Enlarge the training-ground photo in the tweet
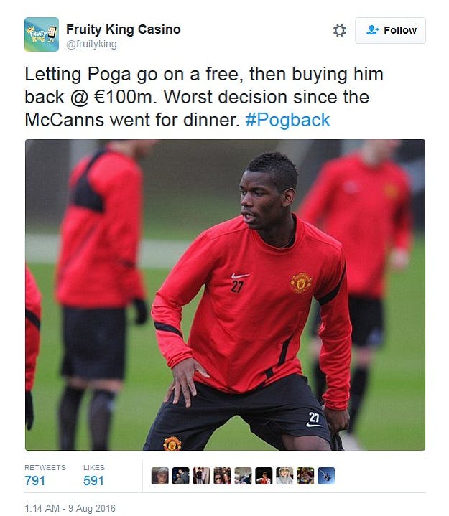449x516 pixels. (x=225, y=295)
